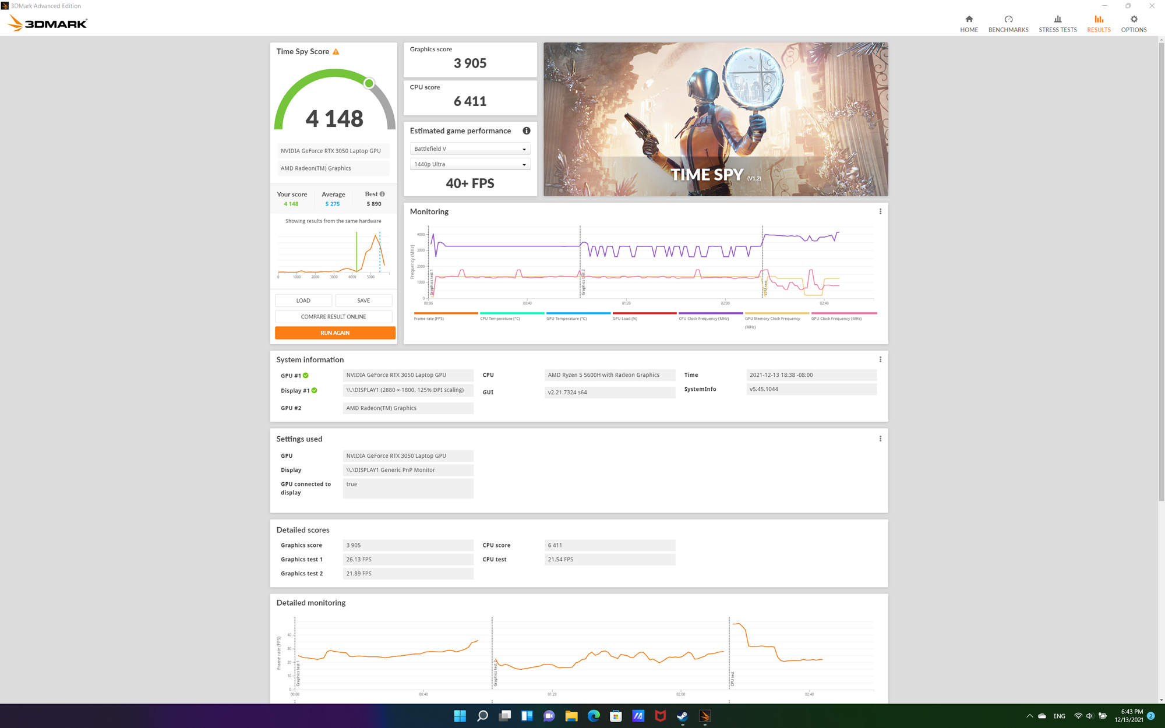The height and width of the screenshot is (728, 1165).
Task: Open notifications badge showing 2
Action: click(1150, 716)
